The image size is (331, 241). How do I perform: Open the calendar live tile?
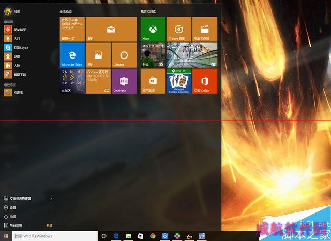[x=72, y=29]
